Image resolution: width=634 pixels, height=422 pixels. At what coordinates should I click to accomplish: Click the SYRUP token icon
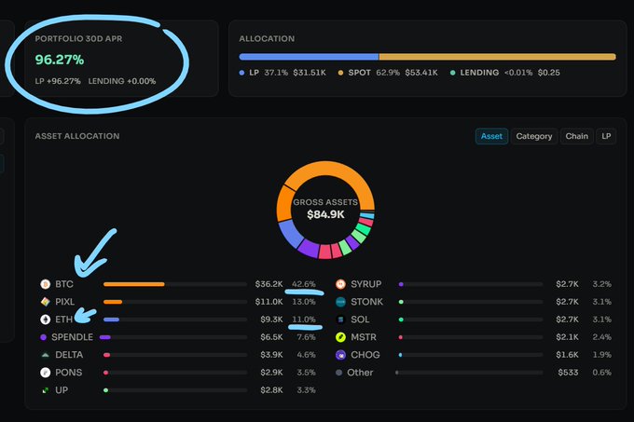pyautogui.click(x=341, y=284)
